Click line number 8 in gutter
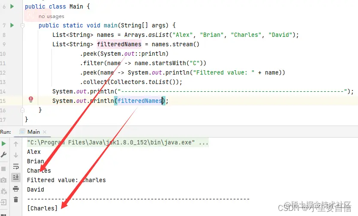 pos(4,35)
